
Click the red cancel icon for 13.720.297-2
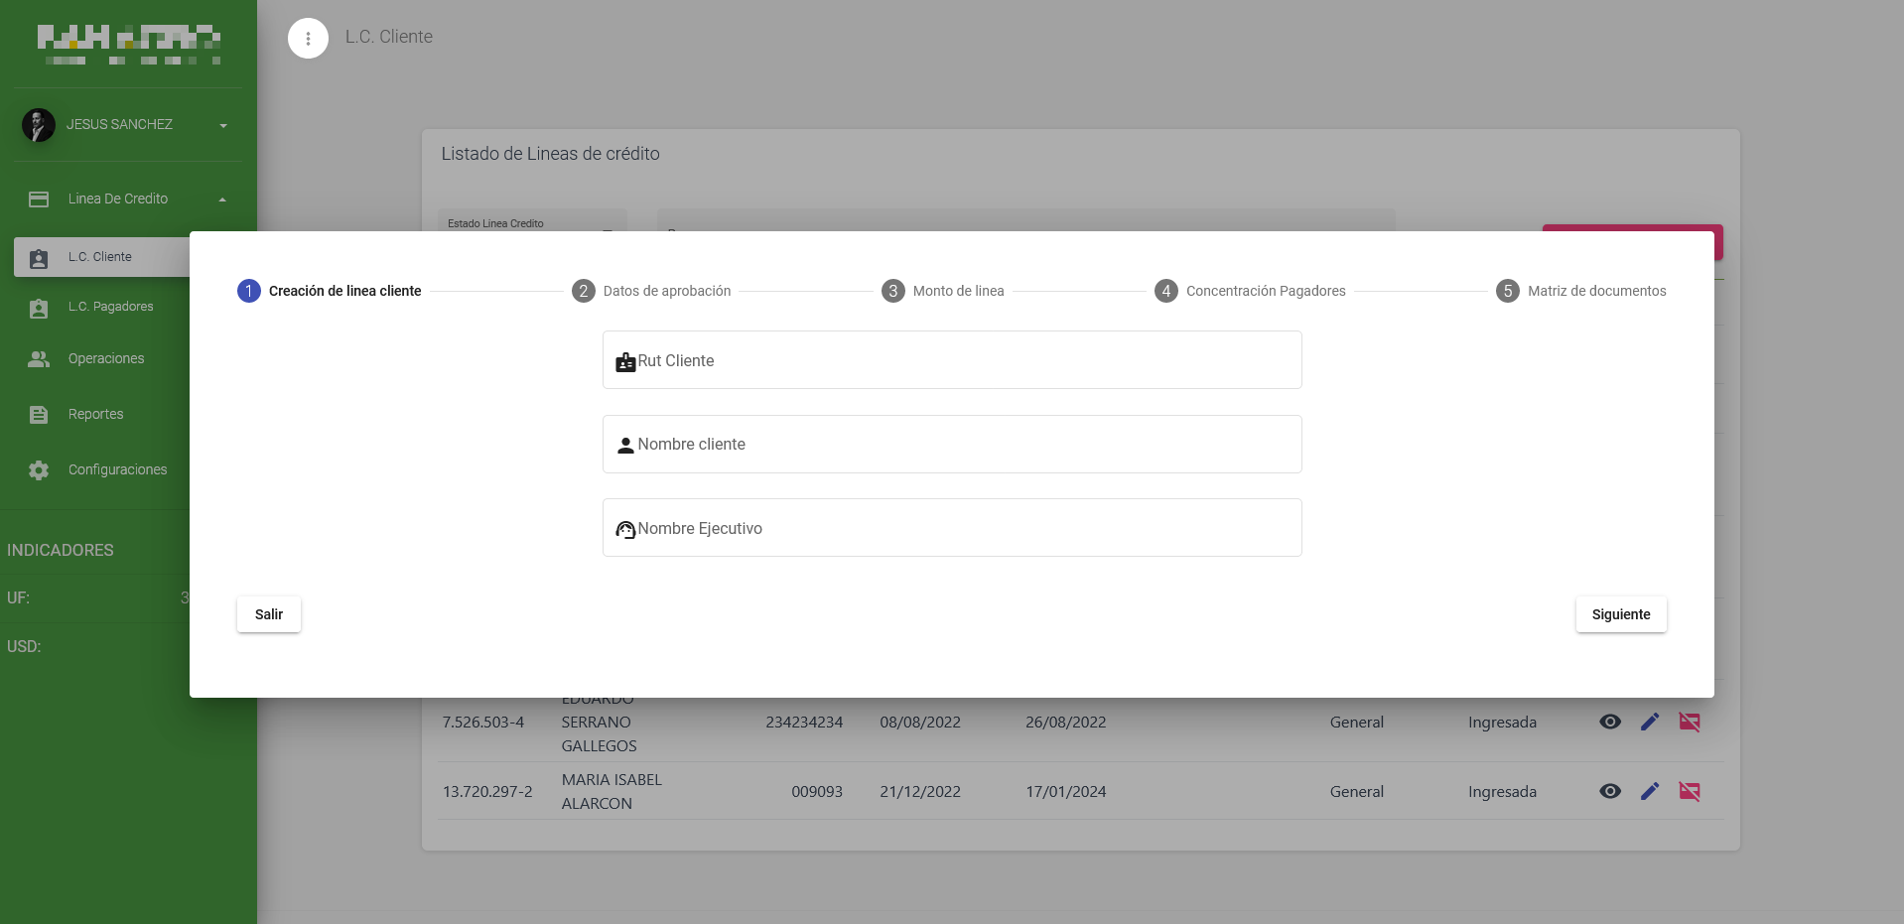pos(1689,791)
